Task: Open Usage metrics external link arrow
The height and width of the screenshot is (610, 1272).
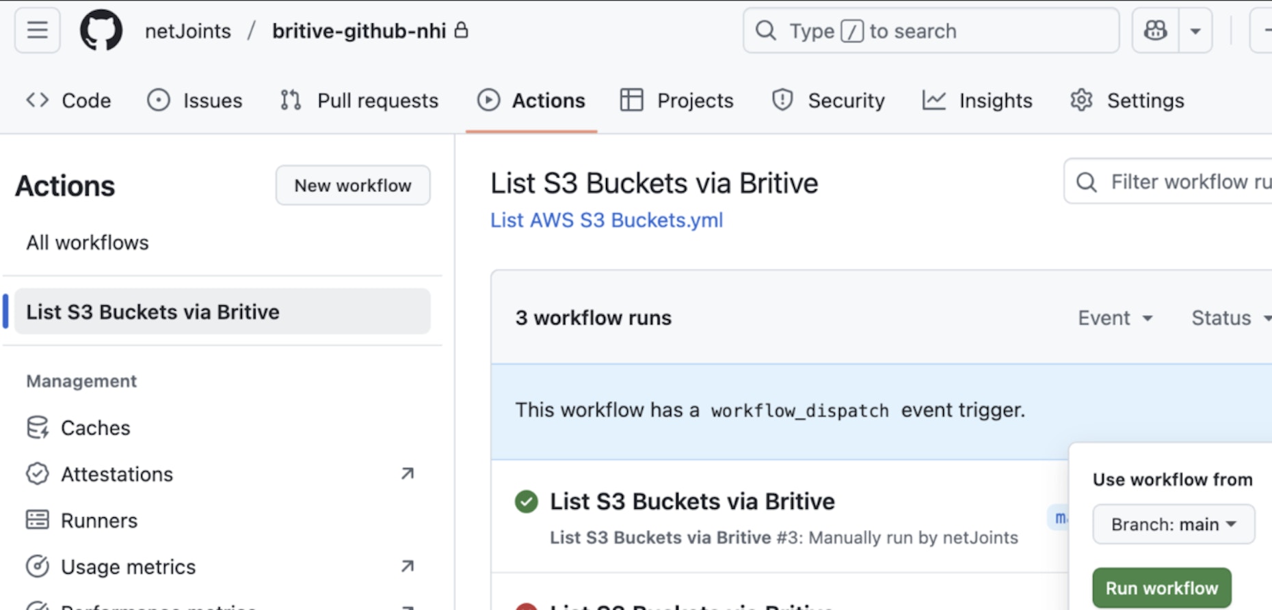Action: point(408,566)
